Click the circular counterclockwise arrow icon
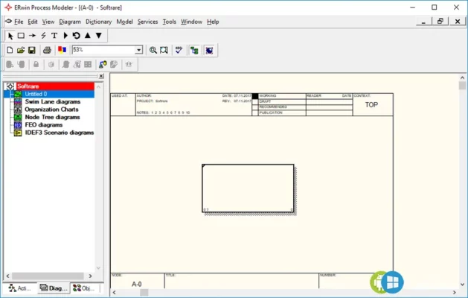The height and width of the screenshot is (298, 468). click(x=77, y=36)
